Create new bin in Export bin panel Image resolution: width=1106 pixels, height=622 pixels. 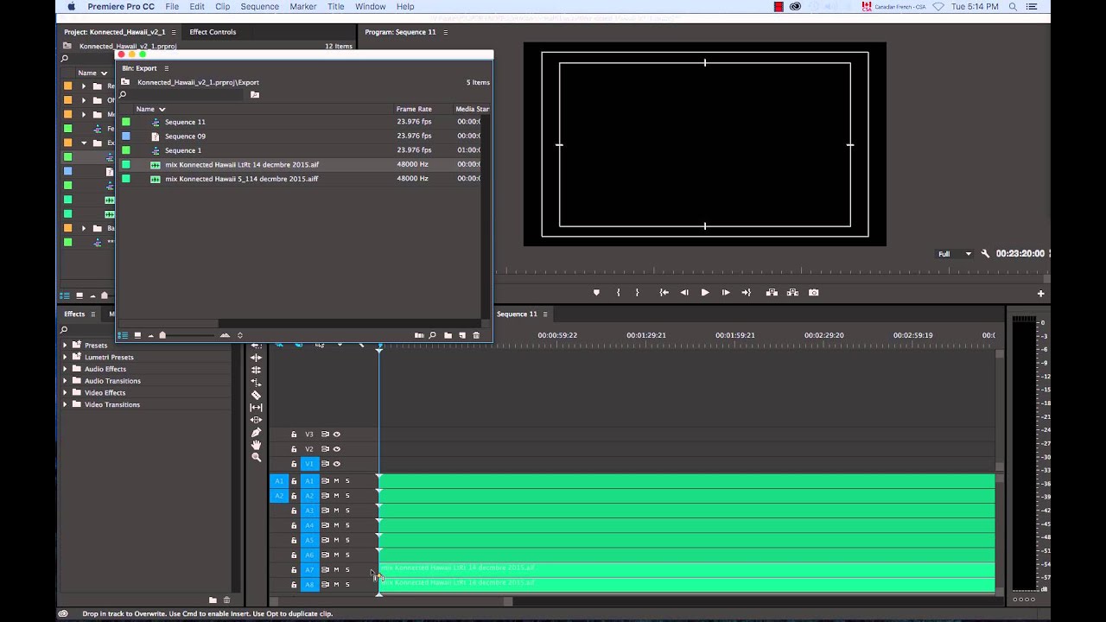(448, 335)
